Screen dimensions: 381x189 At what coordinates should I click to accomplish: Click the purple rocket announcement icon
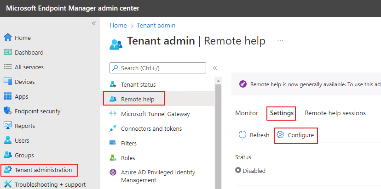point(242,84)
